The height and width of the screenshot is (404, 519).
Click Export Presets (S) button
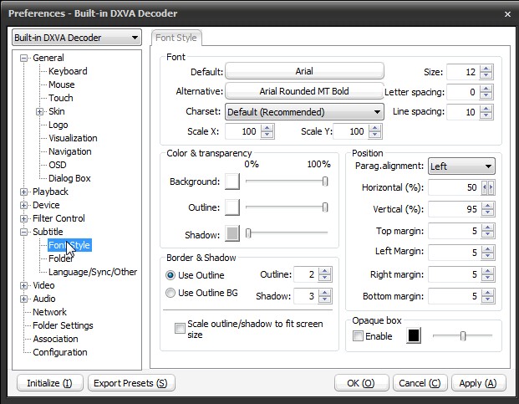click(130, 383)
